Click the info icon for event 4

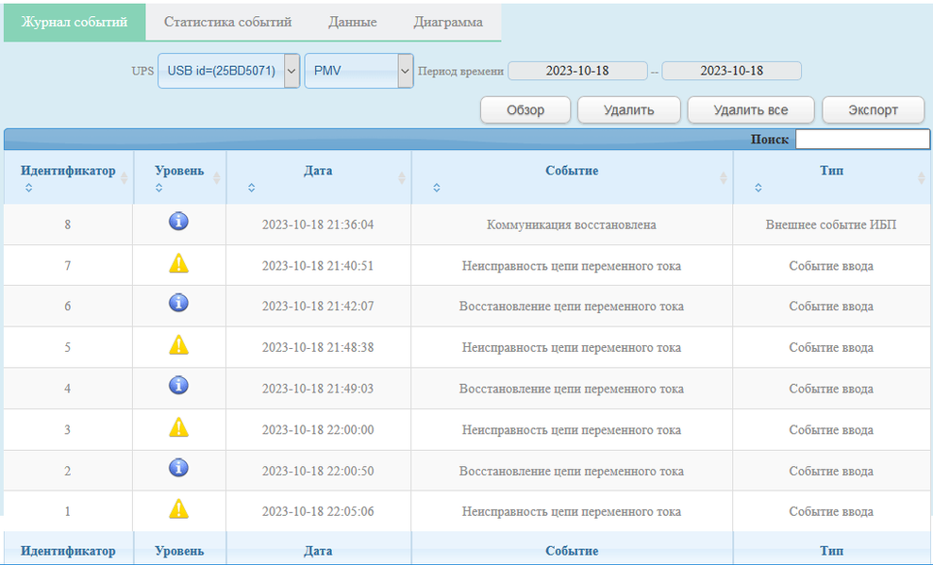[x=178, y=385]
